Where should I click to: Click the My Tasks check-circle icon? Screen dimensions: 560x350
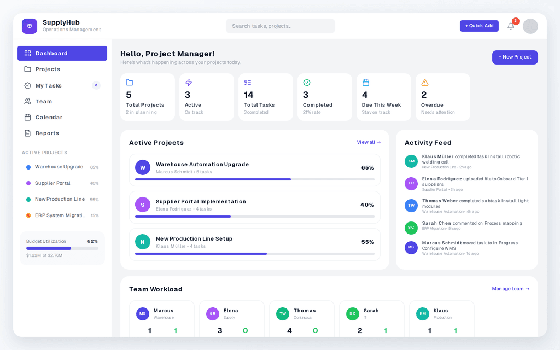point(27,85)
